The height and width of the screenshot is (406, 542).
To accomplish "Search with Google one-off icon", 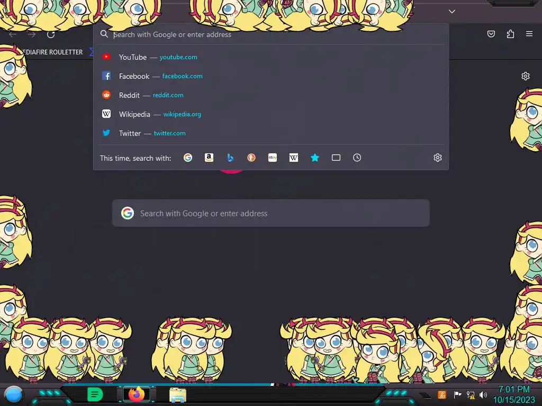I will [x=188, y=158].
